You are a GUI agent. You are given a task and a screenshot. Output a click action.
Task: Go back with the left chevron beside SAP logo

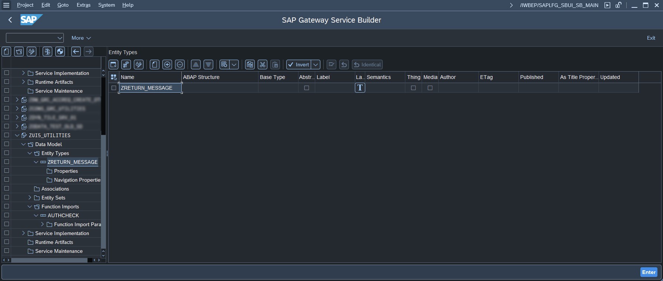[x=10, y=20]
